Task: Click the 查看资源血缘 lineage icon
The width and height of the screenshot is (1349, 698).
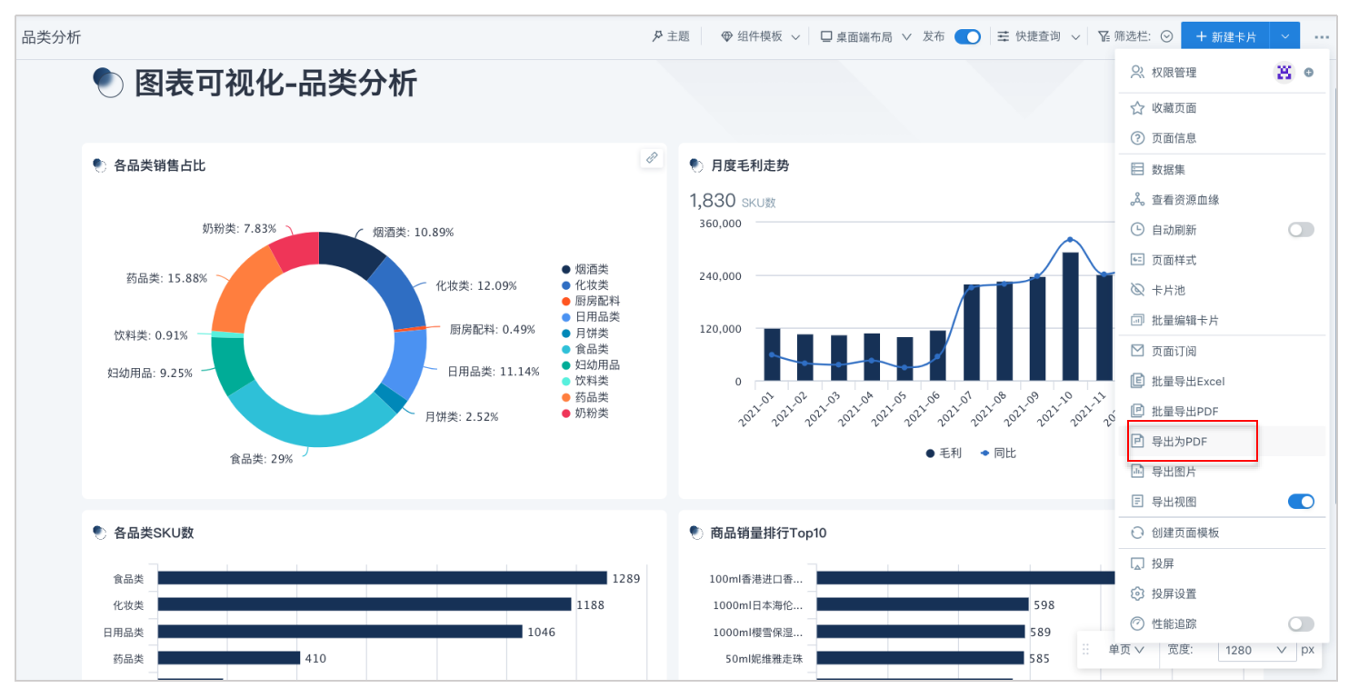Action: pos(1136,200)
